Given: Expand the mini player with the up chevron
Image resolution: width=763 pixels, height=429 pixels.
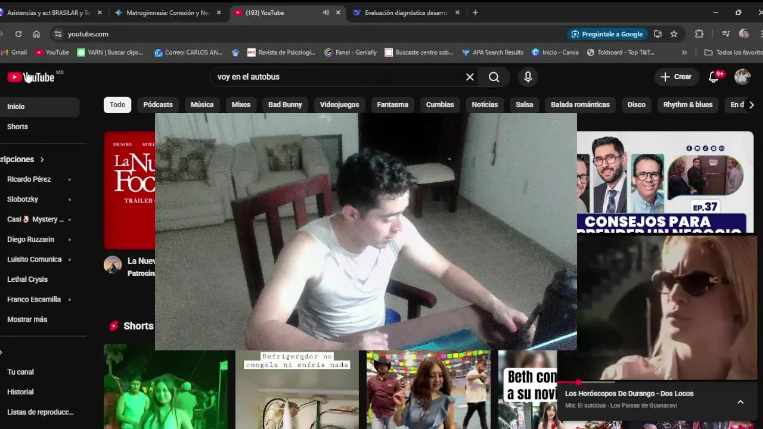Looking at the screenshot, I should [x=740, y=402].
